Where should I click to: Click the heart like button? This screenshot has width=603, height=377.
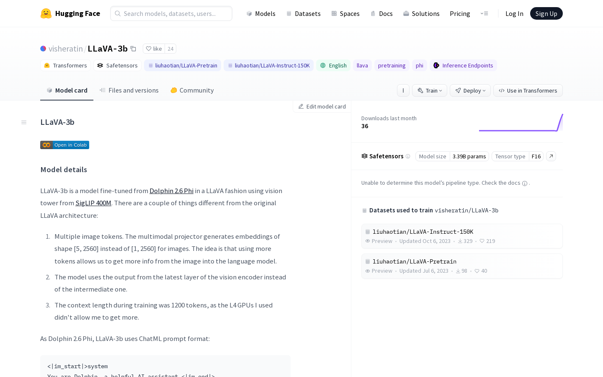click(154, 49)
